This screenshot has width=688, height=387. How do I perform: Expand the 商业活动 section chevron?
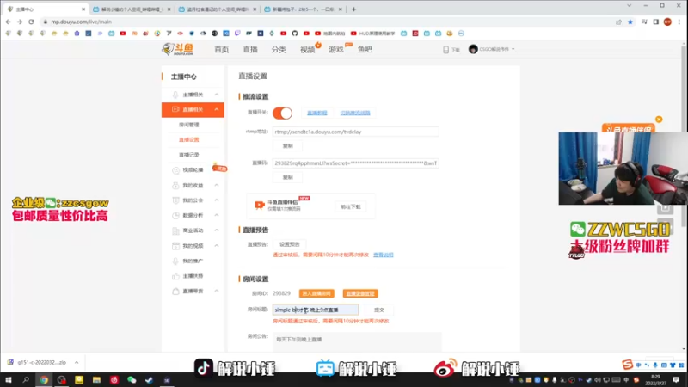[217, 230]
